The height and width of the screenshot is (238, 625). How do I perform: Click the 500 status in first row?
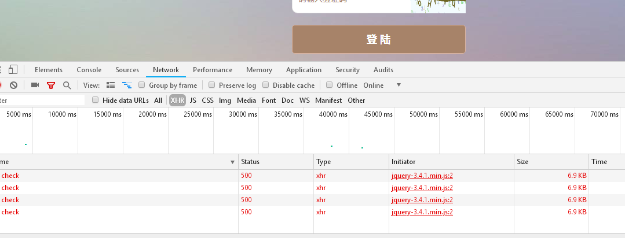tap(246, 176)
